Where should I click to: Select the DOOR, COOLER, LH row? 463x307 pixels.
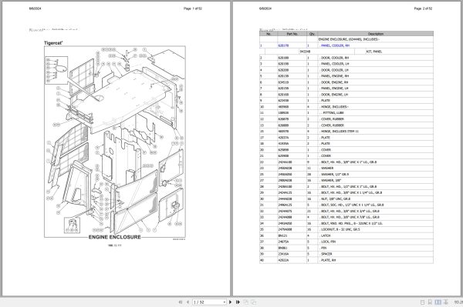point(346,70)
